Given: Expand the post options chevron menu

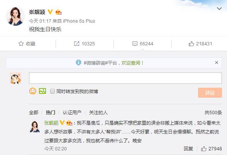Looking at the screenshot, I should coord(219,8).
